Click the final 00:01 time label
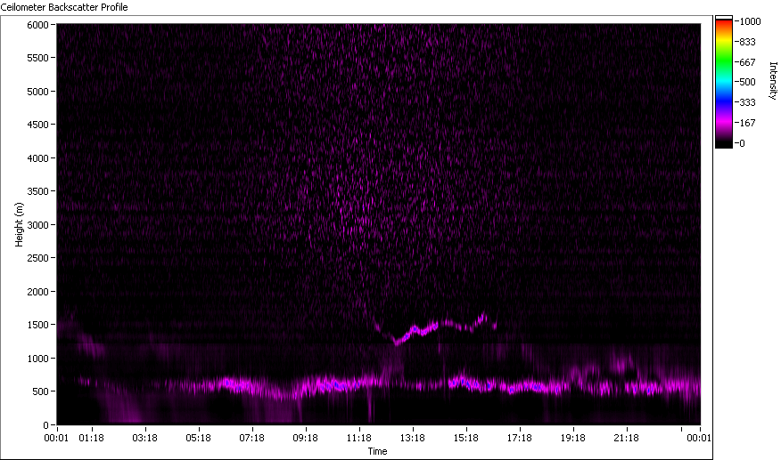 (x=699, y=438)
